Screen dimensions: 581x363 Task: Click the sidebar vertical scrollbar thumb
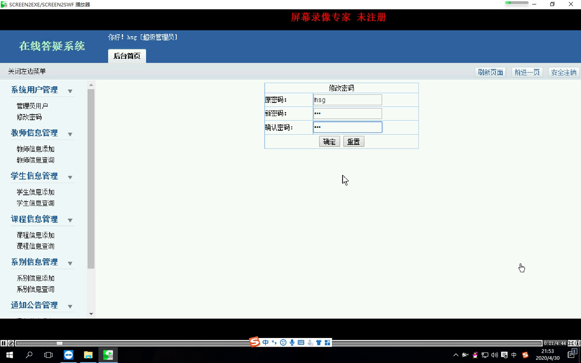(x=91, y=179)
